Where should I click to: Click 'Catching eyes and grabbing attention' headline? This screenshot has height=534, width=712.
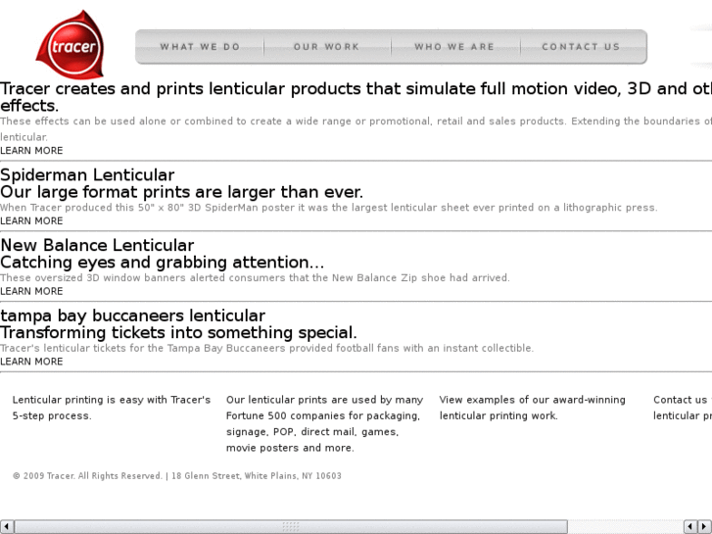(163, 263)
